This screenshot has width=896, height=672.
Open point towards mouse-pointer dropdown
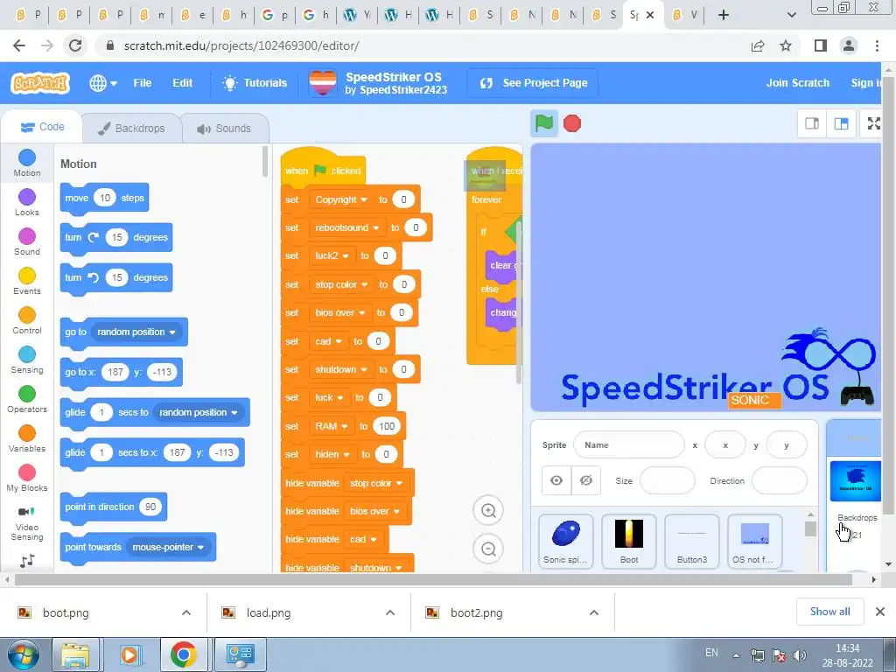coord(168,547)
